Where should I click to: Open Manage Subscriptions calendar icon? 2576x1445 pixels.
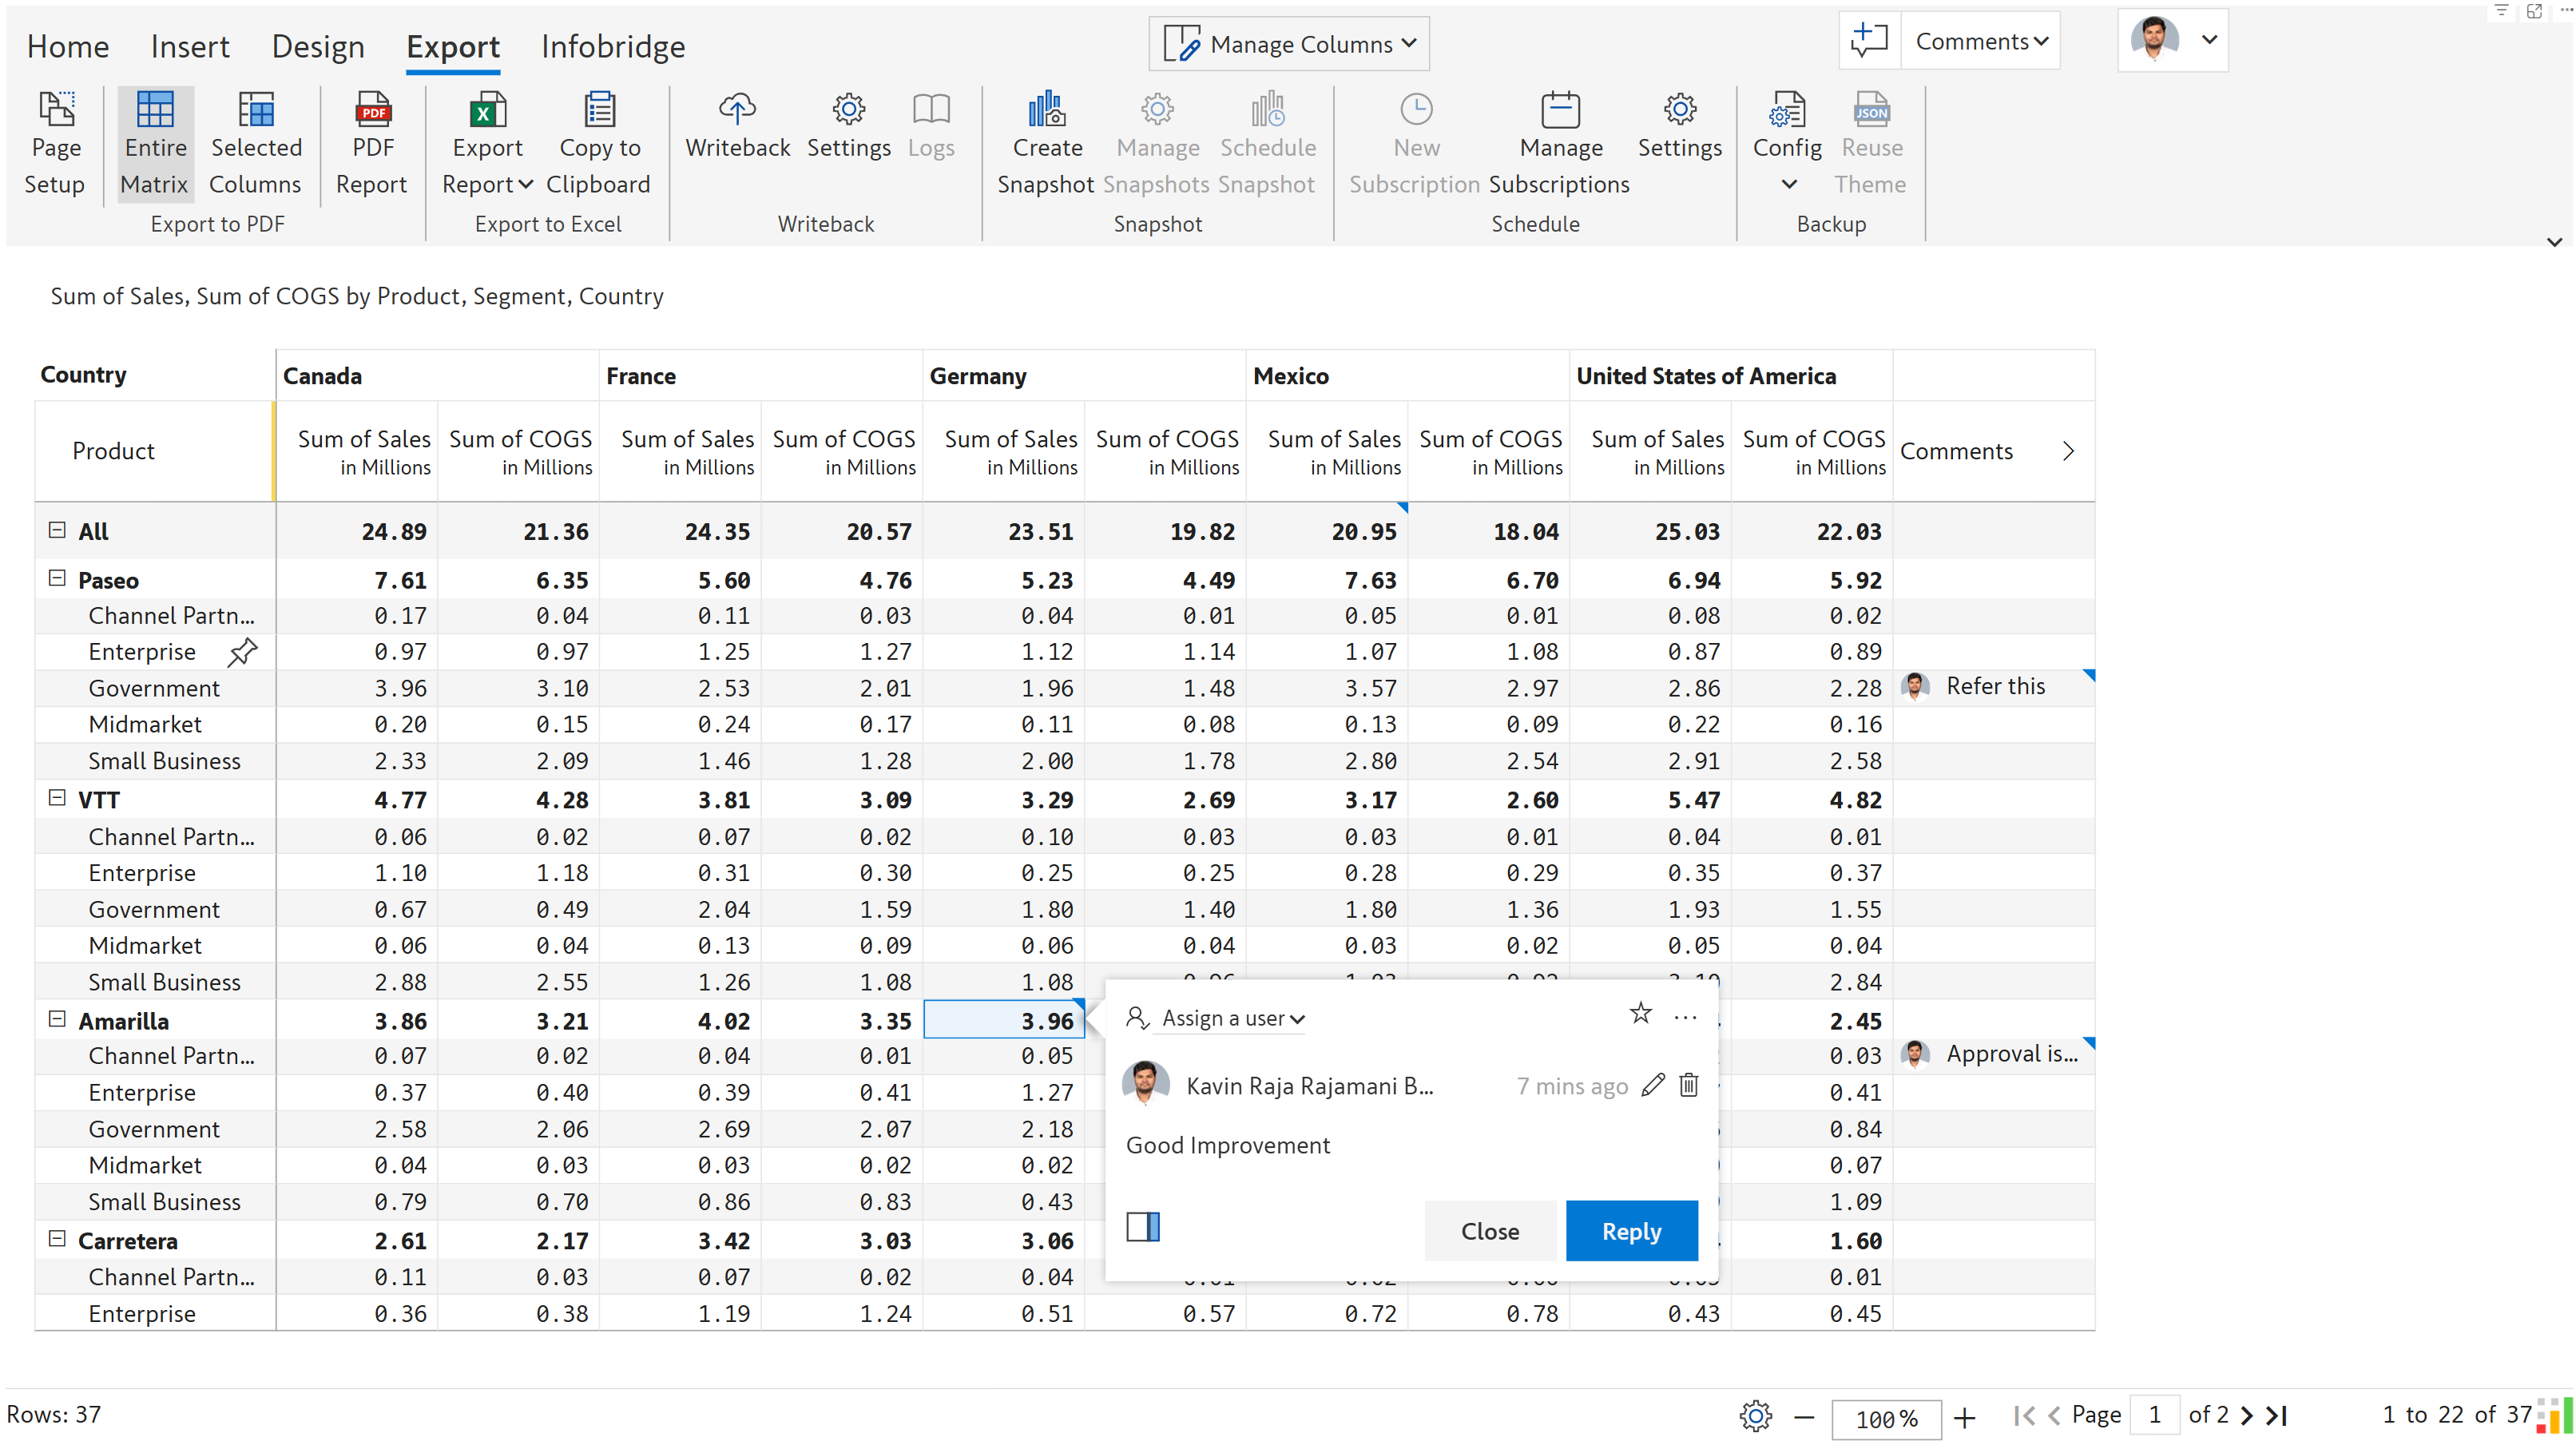1559,109
